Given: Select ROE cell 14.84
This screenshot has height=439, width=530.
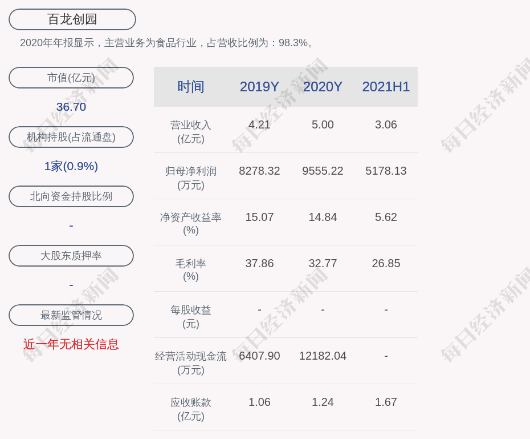Looking at the screenshot, I should tap(323, 217).
